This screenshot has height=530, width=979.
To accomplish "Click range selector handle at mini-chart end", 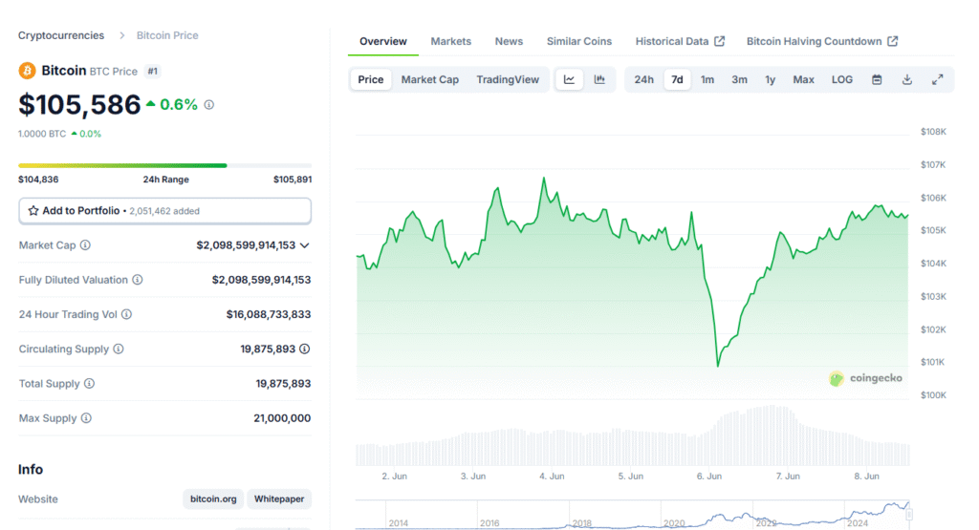I will (x=910, y=515).
